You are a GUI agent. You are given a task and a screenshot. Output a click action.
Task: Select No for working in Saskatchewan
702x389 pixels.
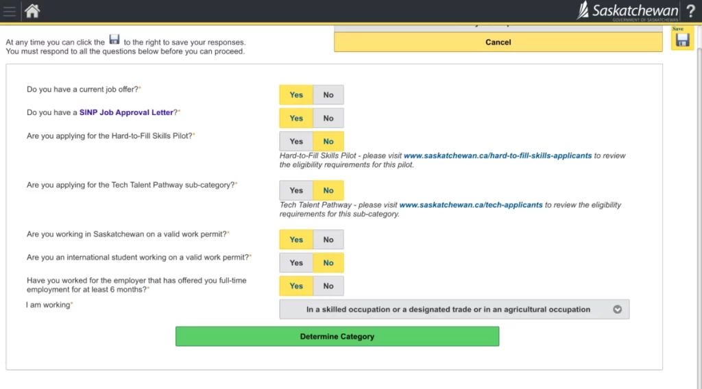(x=328, y=240)
